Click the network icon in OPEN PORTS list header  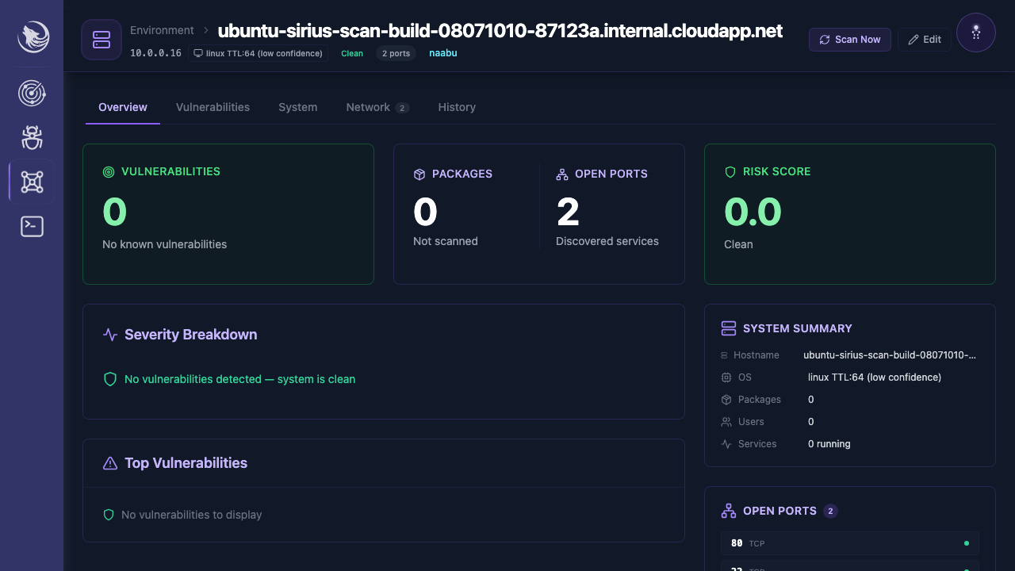tap(729, 511)
